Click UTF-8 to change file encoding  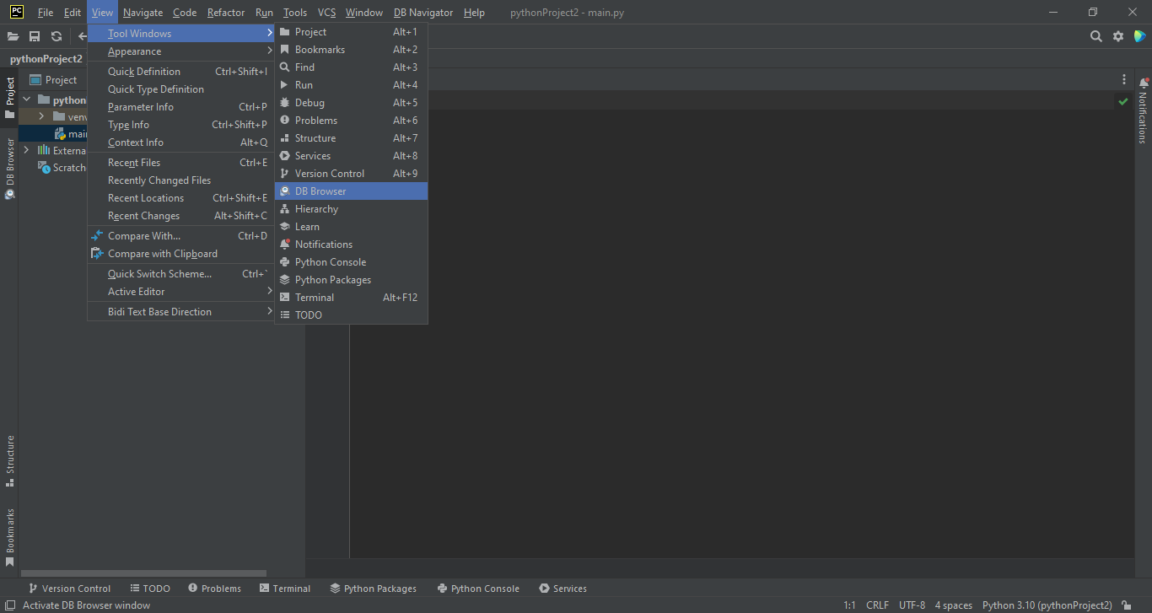pos(912,605)
